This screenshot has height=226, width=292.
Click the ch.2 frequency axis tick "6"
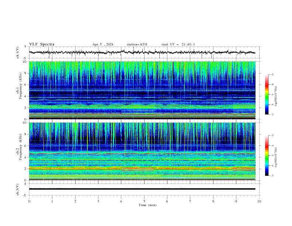pos(26,146)
